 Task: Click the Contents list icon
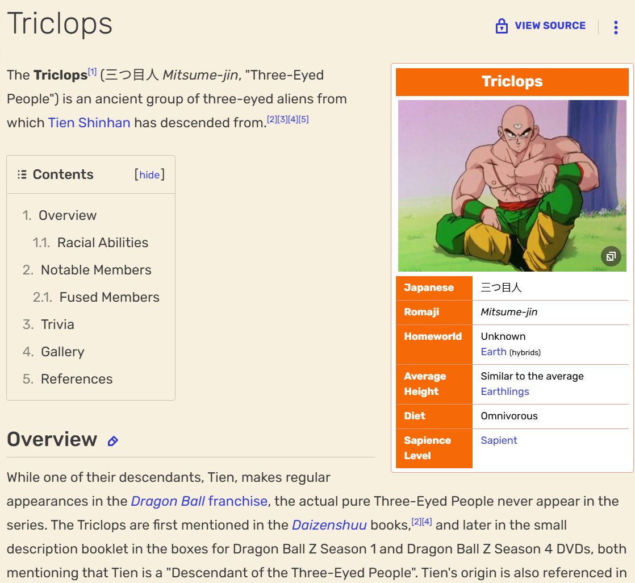(x=22, y=174)
